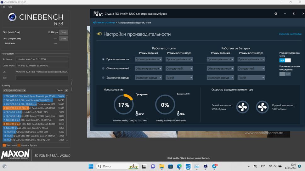Open the Help menu in Cinebench
This screenshot has height=171, width=305.
(x=10, y=7)
